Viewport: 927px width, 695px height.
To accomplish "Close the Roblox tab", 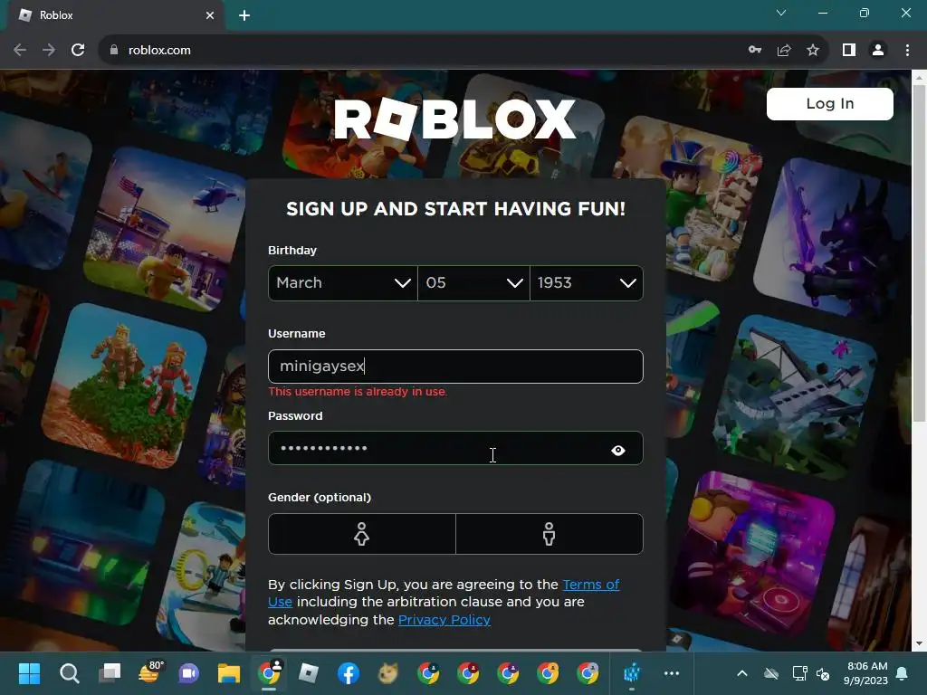I will 210,15.
